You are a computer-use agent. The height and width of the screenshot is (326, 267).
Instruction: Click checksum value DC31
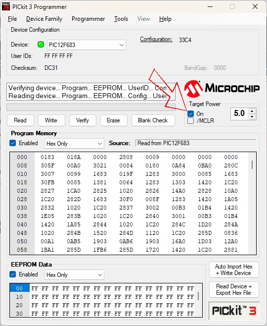[51, 68]
